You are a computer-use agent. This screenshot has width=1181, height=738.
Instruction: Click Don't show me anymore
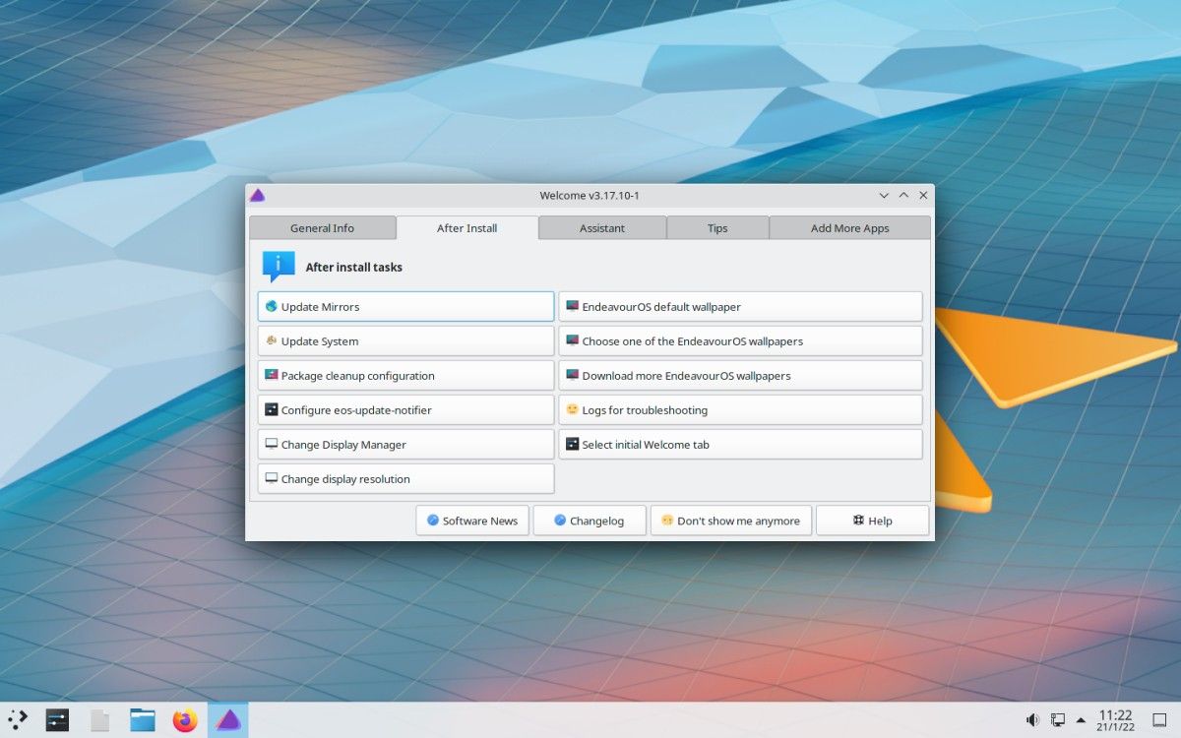[731, 520]
